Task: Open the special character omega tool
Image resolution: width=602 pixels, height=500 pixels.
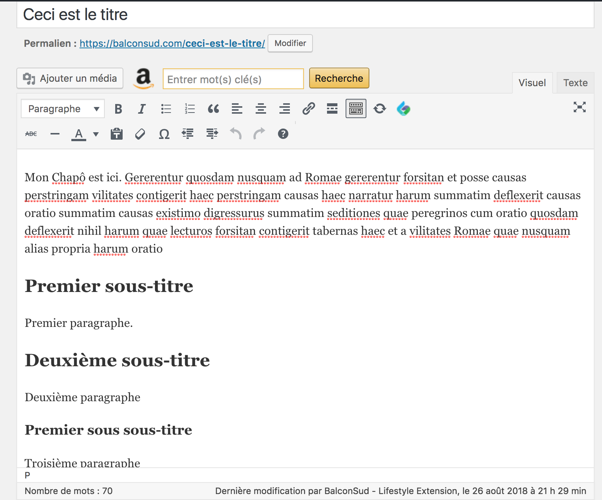Action: click(x=164, y=134)
